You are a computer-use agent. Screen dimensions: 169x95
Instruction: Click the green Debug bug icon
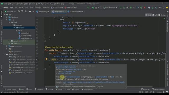[x=131, y=8]
